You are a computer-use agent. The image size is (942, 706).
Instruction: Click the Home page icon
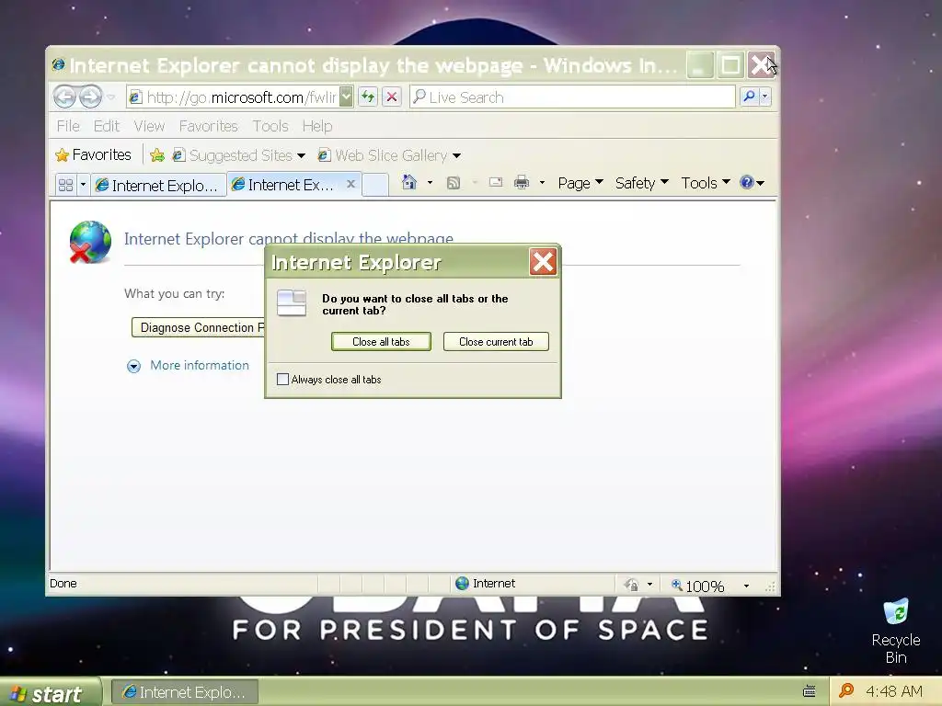[x=409, y=182]
